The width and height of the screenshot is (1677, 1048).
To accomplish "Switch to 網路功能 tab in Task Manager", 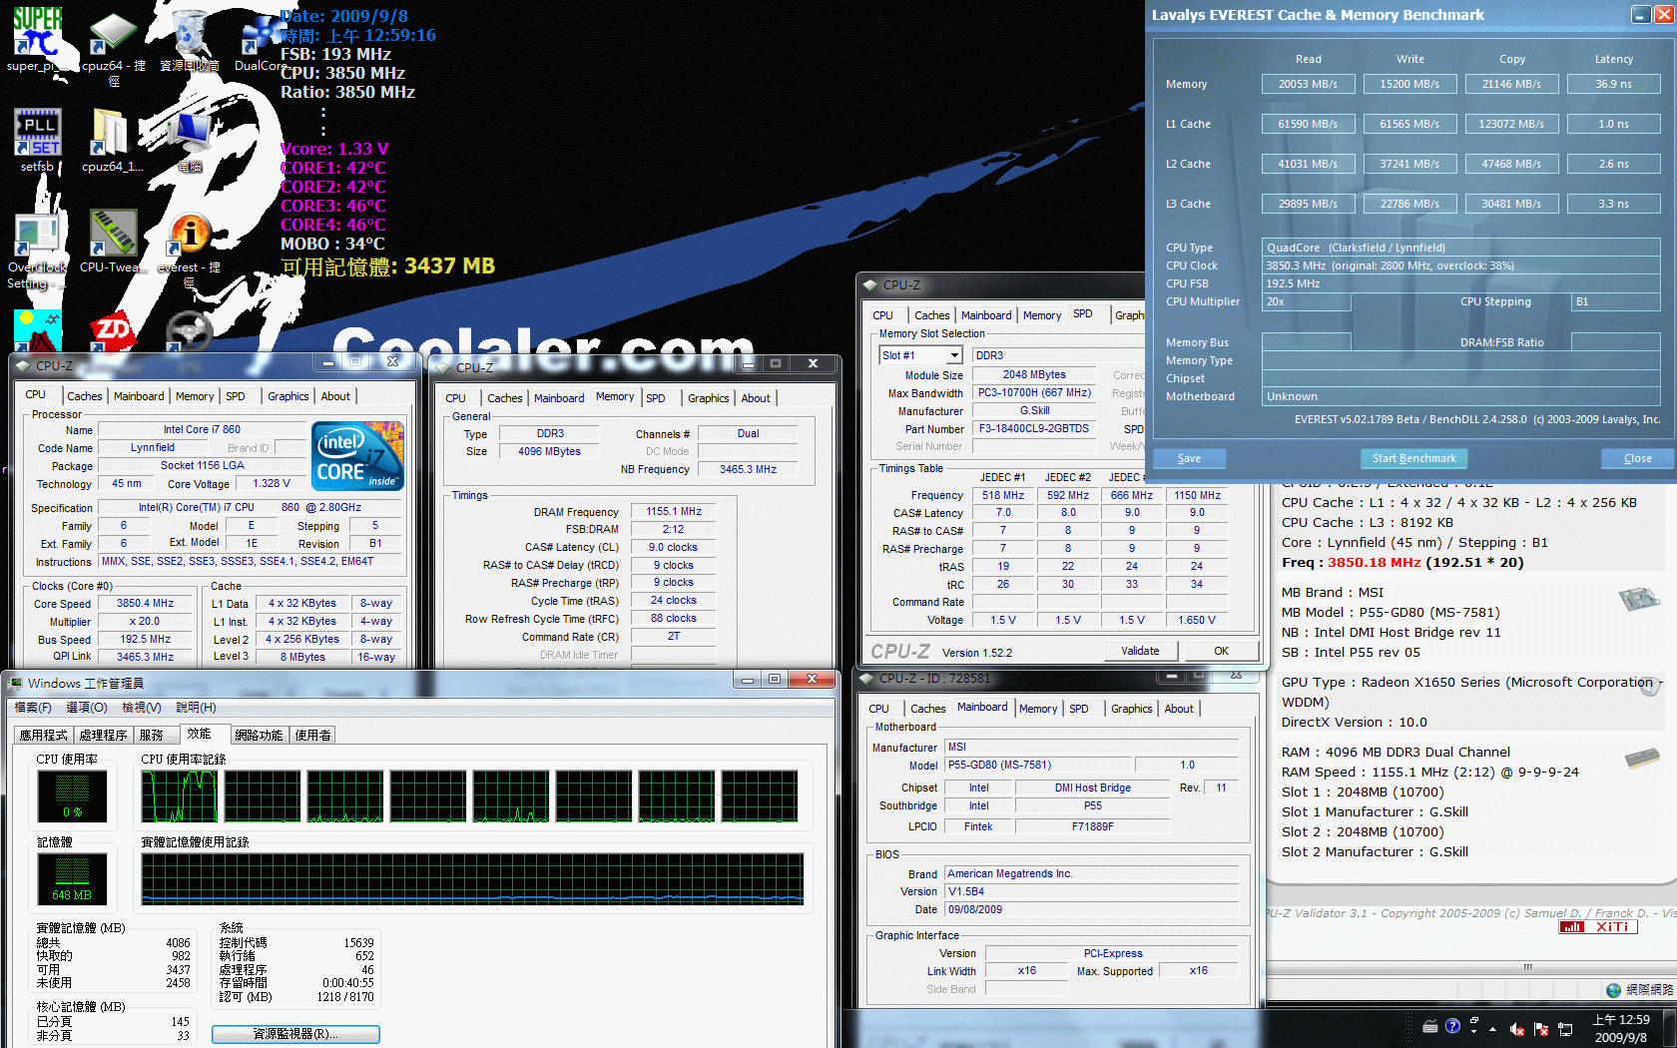I will pyautogui.click(x=259, y=736).
